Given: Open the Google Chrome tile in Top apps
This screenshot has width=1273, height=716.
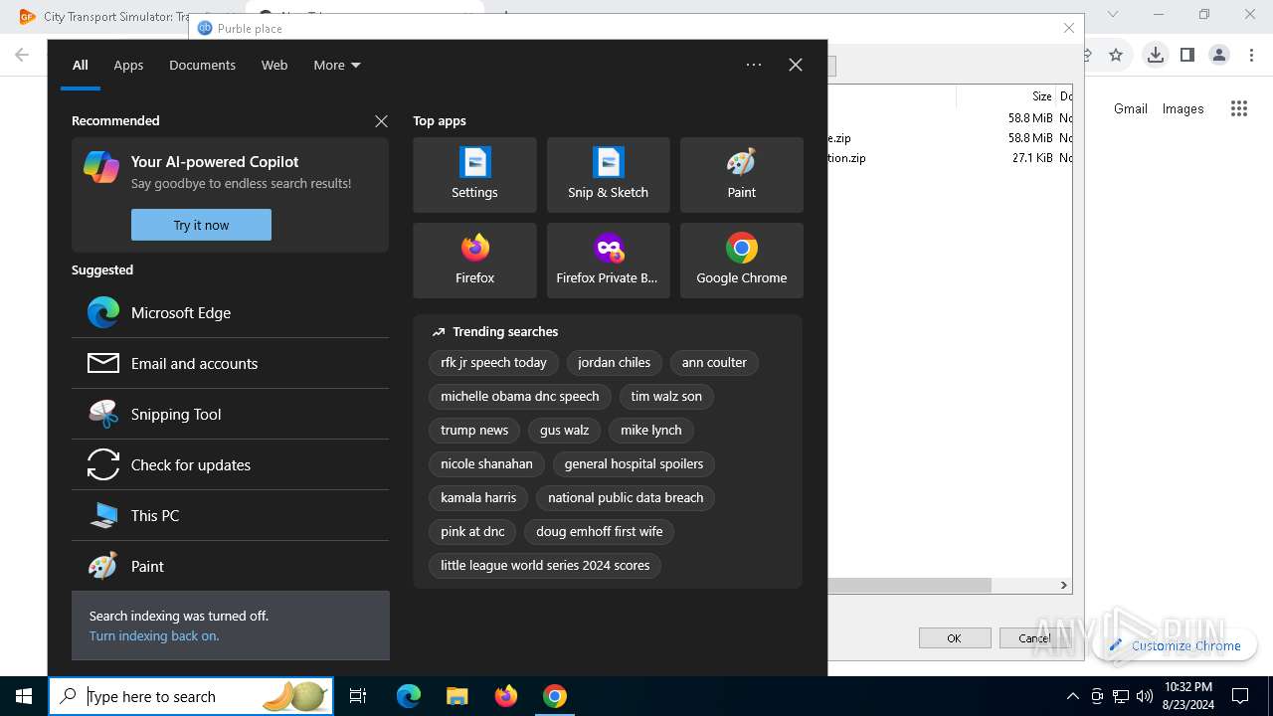Looking at the screenshot, I should coord(741,261).
